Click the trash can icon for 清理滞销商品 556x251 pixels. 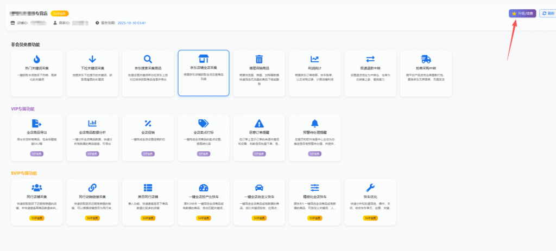point(259,59)
